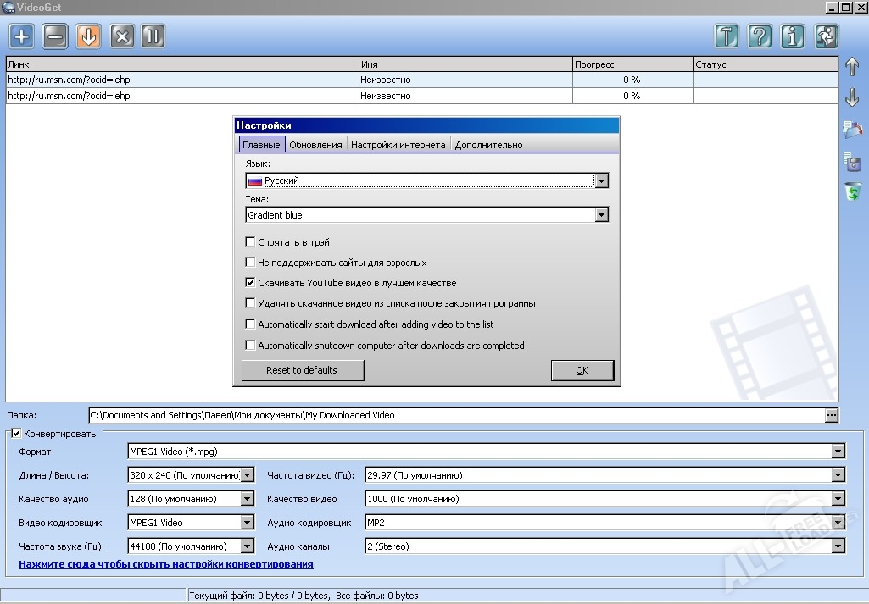Start download with the orange arrow icon

[x=88, y=36]
